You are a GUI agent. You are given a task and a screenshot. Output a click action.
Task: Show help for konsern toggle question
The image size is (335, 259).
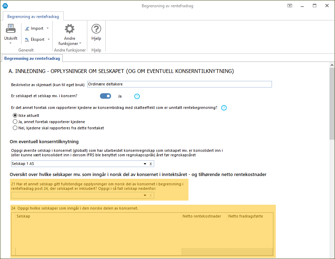137,96
